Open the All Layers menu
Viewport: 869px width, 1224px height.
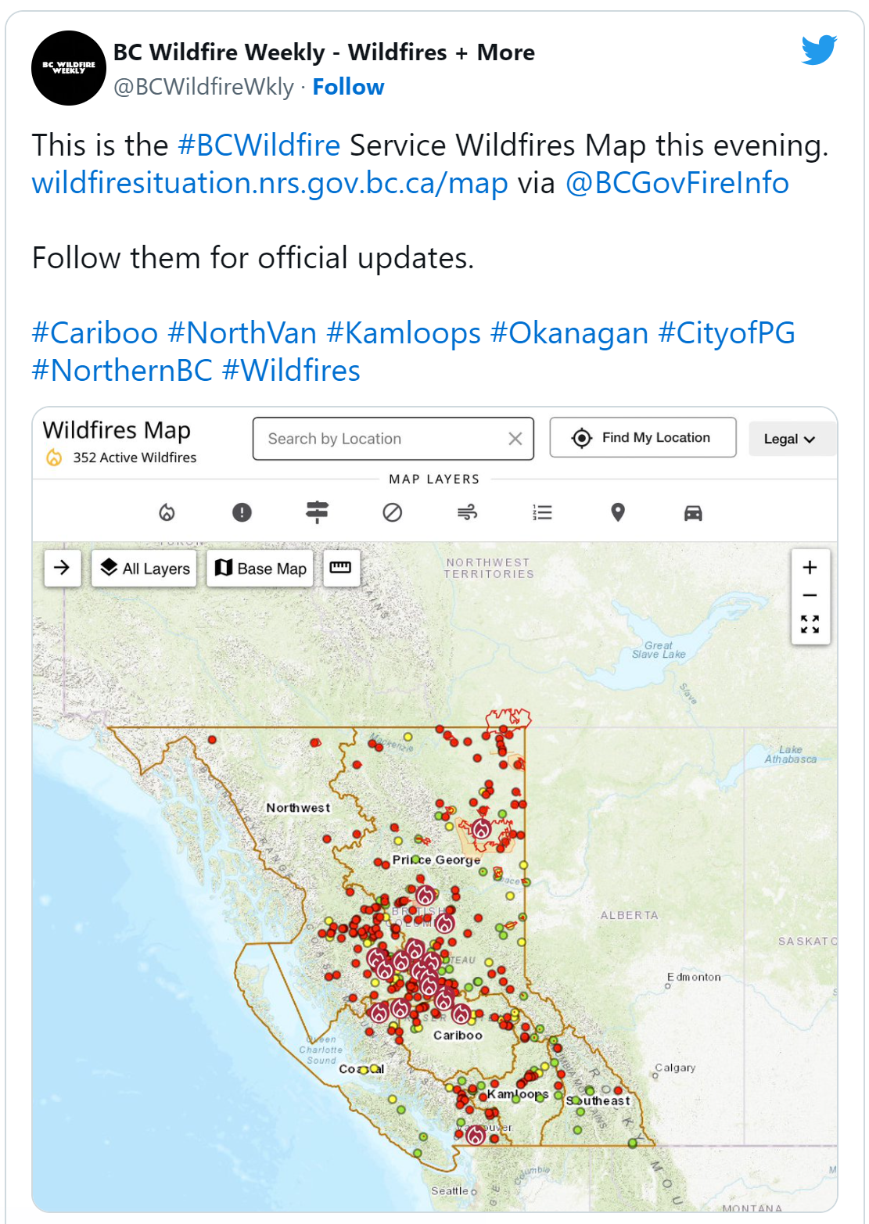[145, 568]
